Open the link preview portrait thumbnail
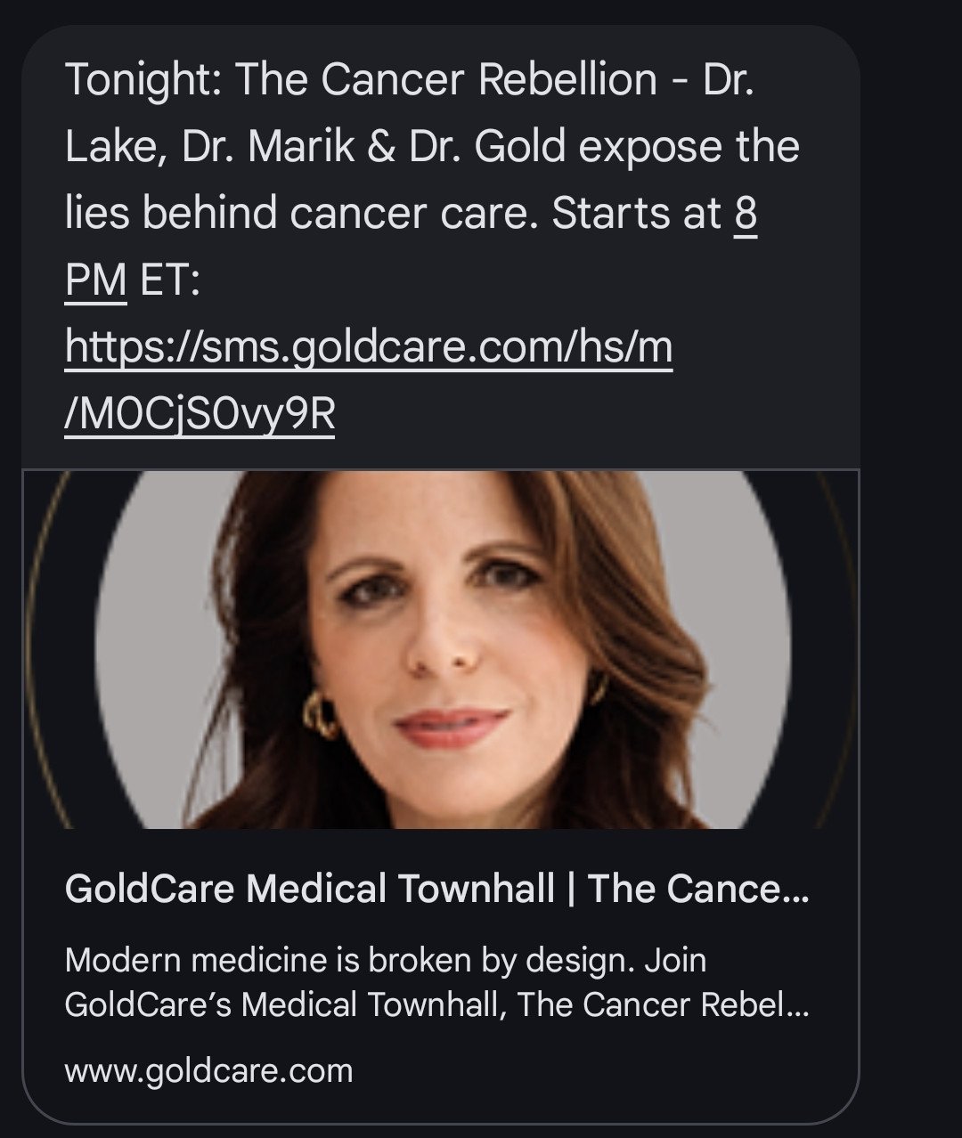This screenshot has width=962, height=1138. 441,649
